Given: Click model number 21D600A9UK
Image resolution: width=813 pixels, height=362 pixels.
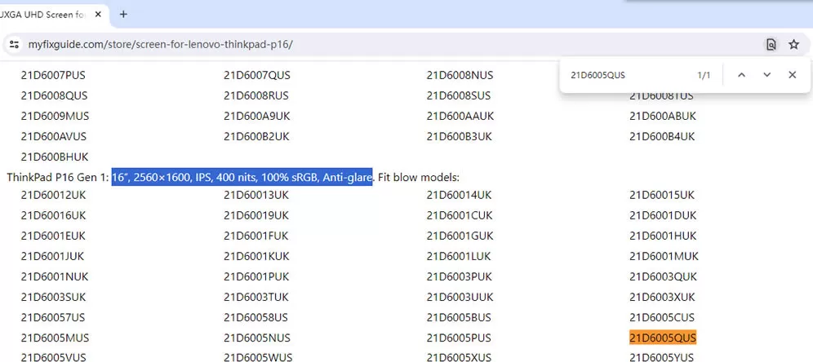Looking at the screenshot, I should point(256,117).
